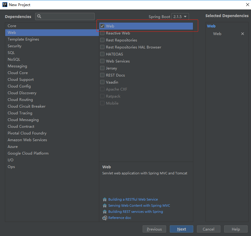This screenshot has height=236, width=251.
Task: Open the Reference doc link
Action: click(120, 218)
